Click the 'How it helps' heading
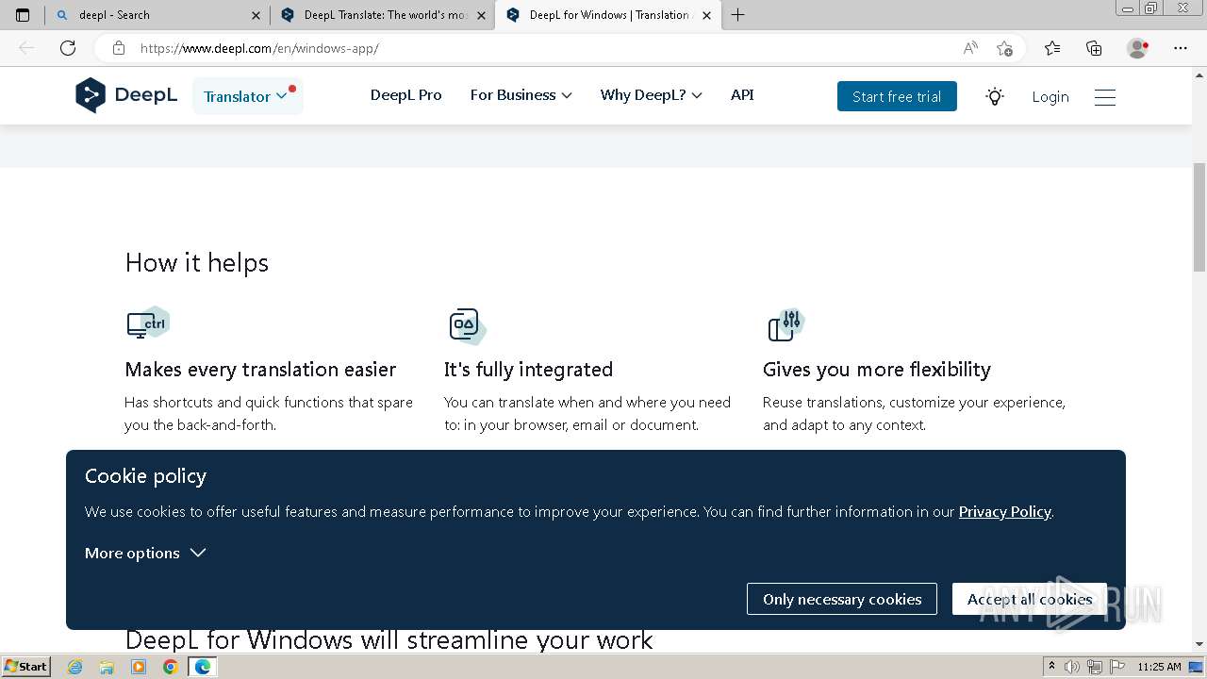The width and height of the screenshot is (1207, 679). point(197,263)
